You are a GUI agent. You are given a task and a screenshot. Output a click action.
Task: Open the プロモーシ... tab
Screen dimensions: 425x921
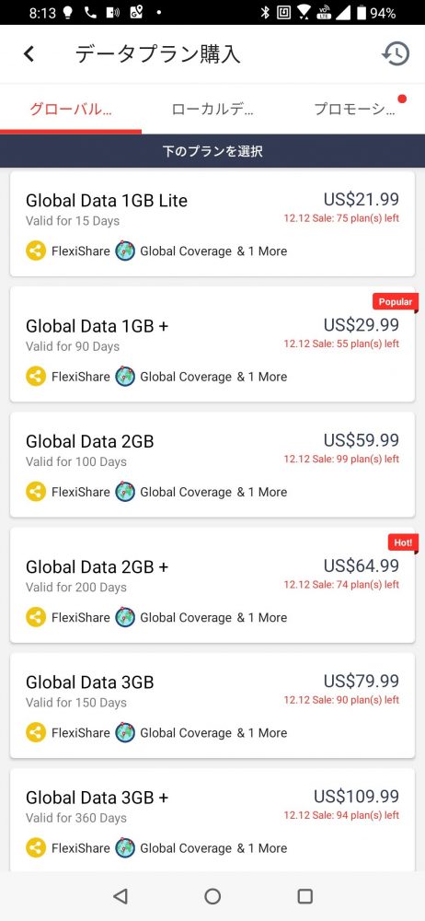[x=354, y=110]
